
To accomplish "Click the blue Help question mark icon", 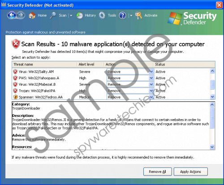I will [122, 15].
